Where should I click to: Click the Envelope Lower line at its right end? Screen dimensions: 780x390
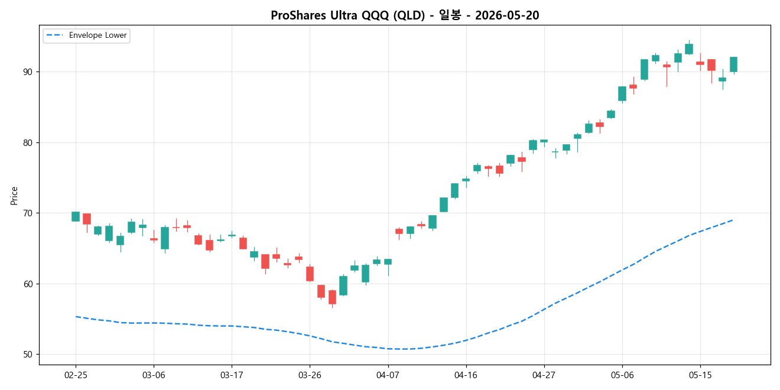(x=733, y=220)
